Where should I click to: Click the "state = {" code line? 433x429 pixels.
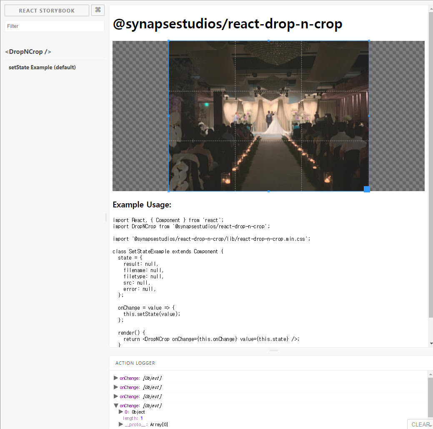pos(130,257)
